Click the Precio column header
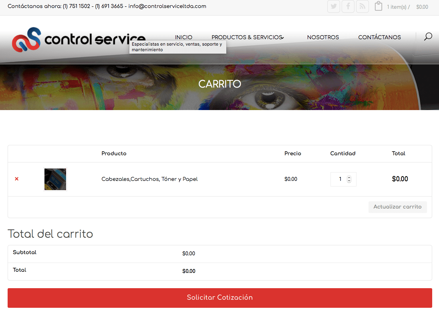Image resolution: width=439 pixels, height=327 pixels. [x=292, y=153]
